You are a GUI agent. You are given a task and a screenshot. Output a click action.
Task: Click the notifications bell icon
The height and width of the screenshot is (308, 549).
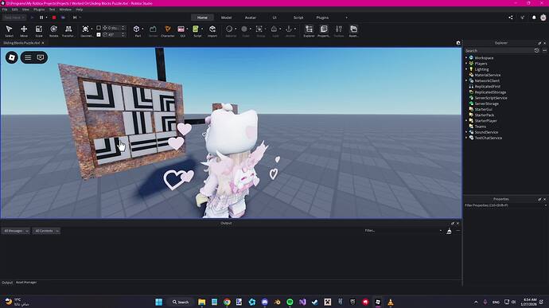click(x=534, y=18)
